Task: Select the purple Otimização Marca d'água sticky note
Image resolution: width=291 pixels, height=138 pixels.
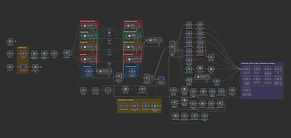Action: pos(262,80)
